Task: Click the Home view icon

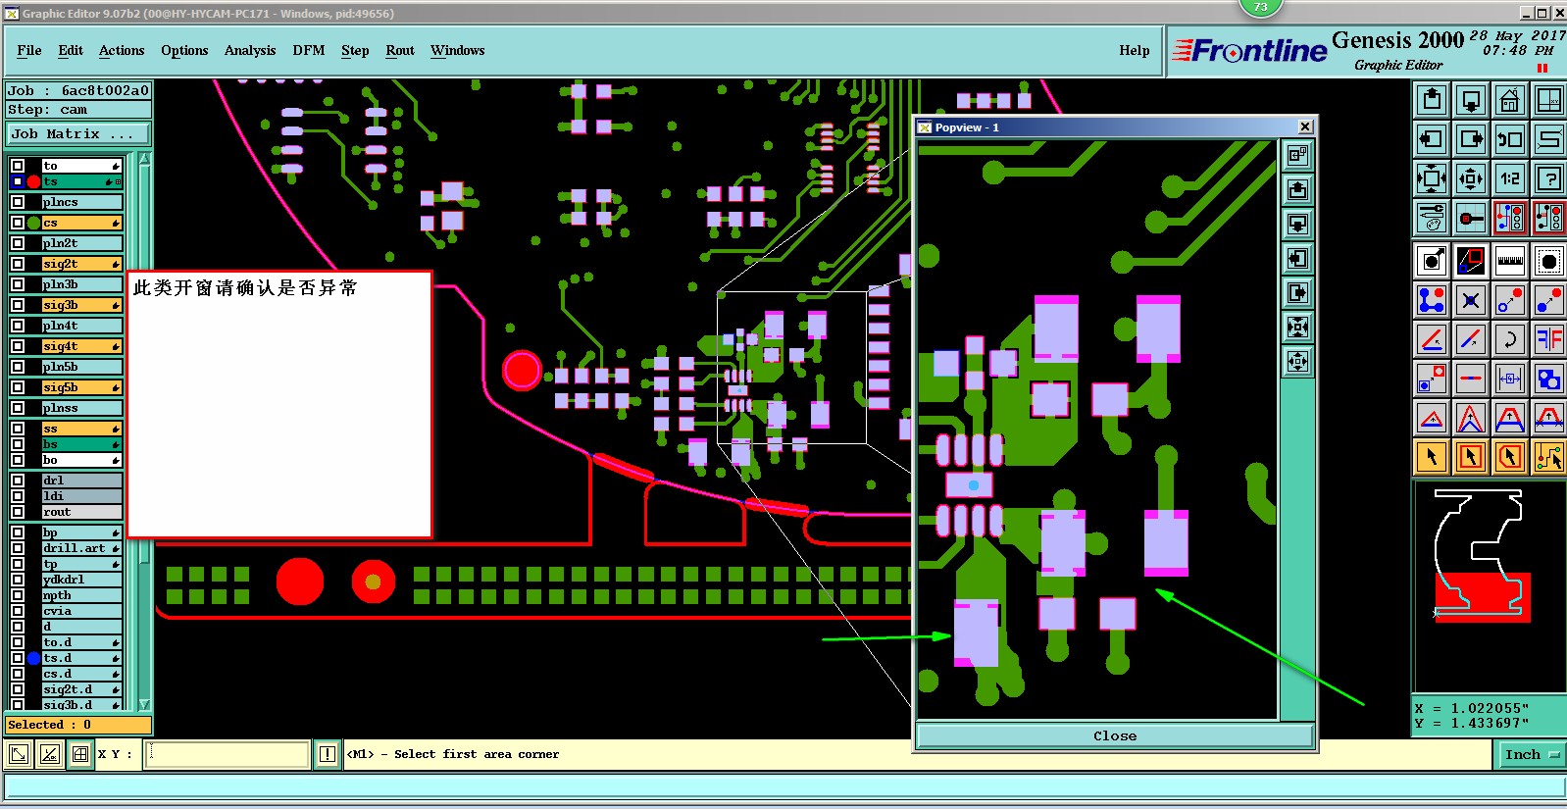Action: pos(1509,100)
